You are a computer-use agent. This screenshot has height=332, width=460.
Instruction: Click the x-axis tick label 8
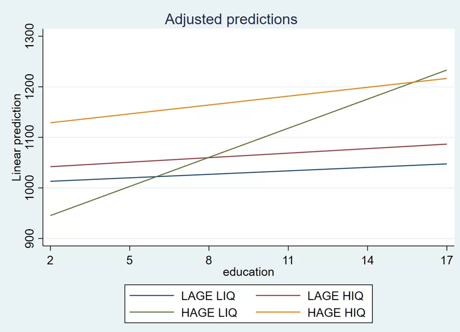pos(209,260)
